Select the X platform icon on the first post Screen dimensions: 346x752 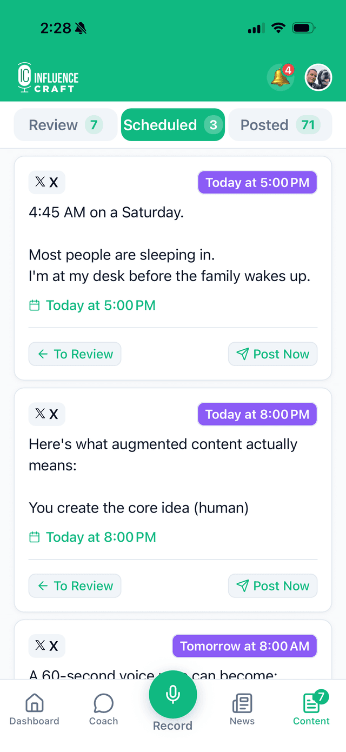[x=46, y=182]
